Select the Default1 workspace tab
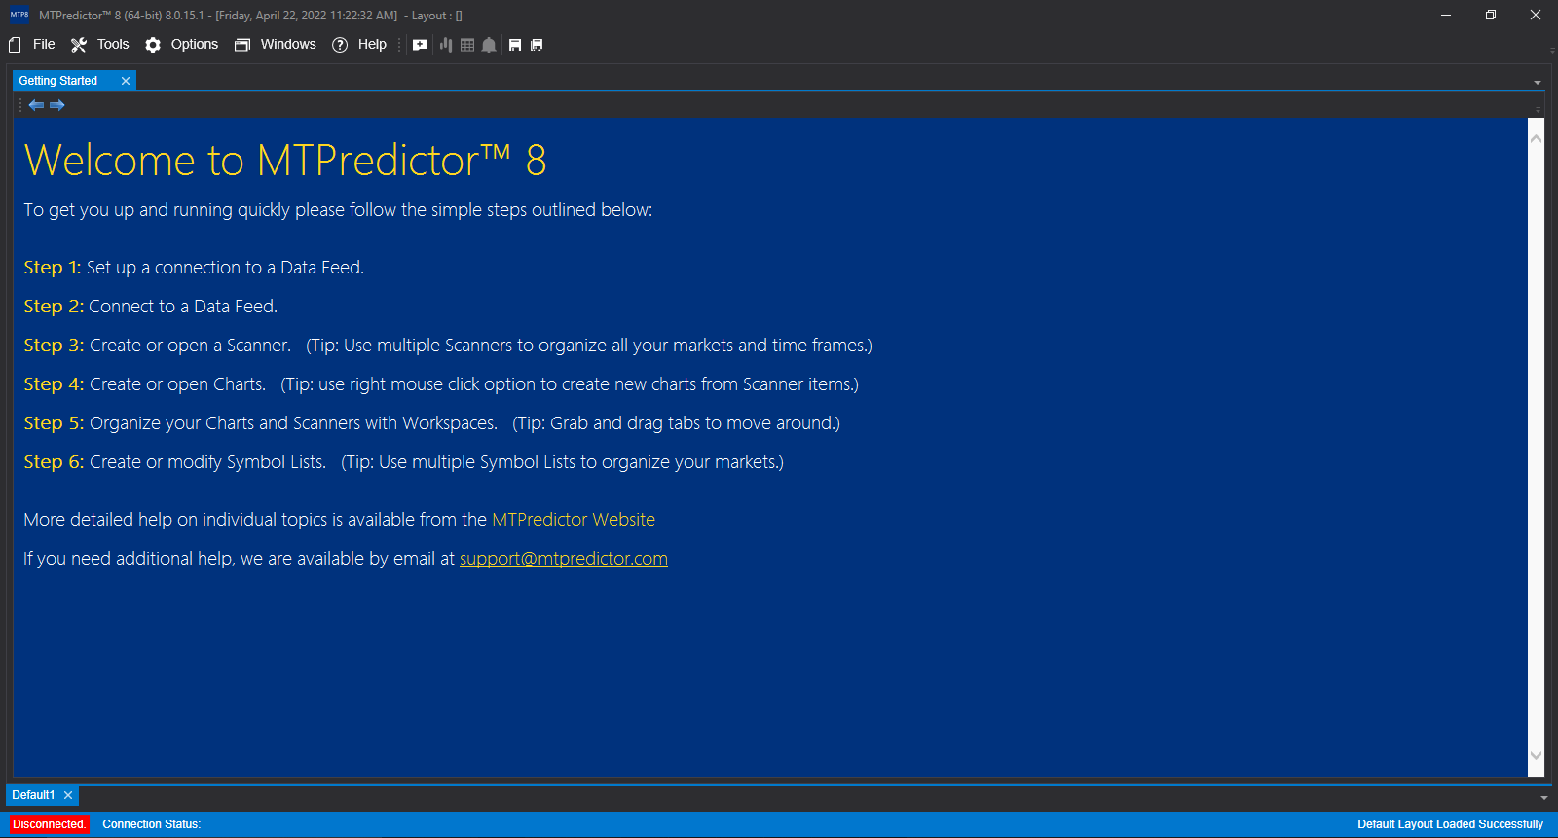 click(33, 795)
